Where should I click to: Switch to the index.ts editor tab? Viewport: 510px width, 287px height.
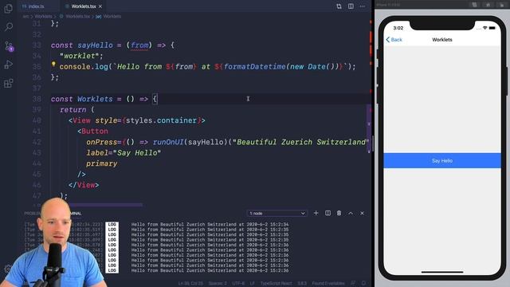(36, 6)
